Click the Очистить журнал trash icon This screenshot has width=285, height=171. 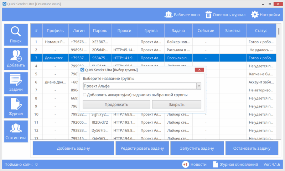coord(208,15)
